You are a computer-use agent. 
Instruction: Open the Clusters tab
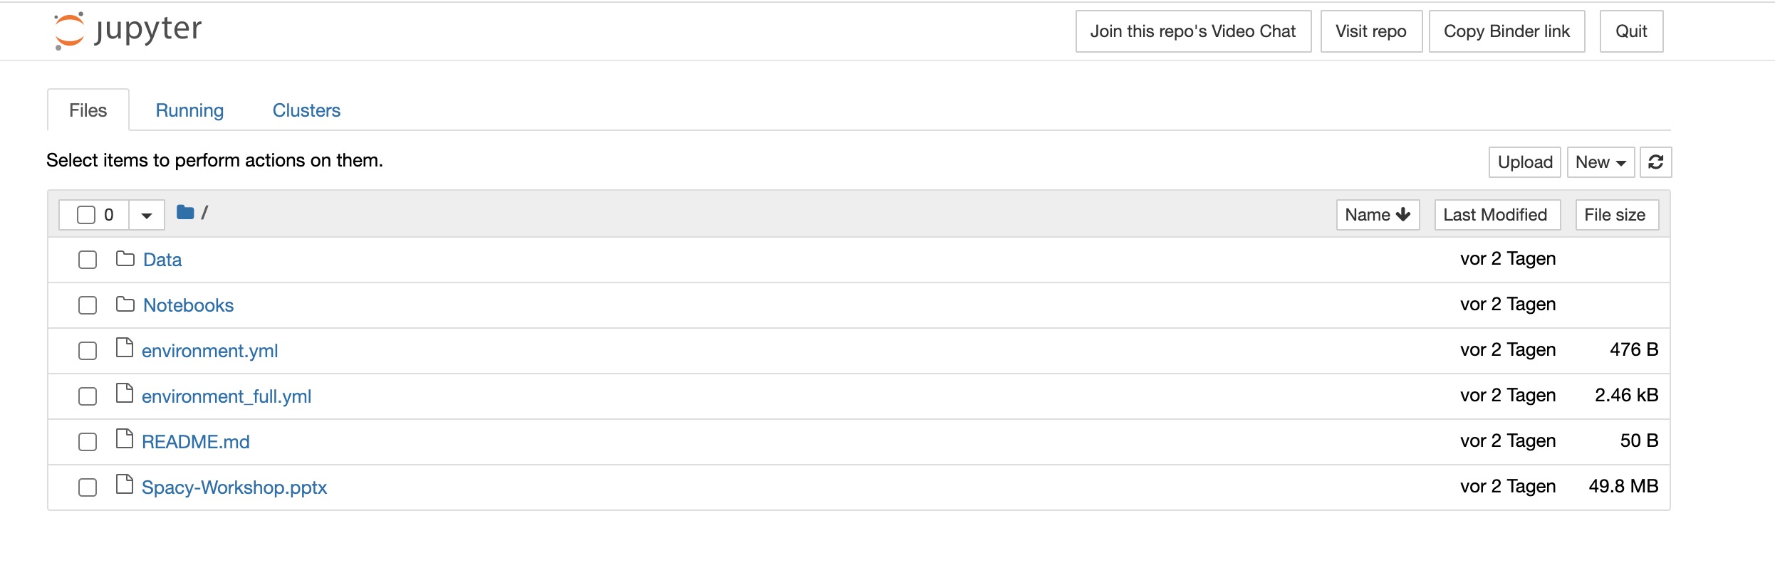tap(306, 110)
